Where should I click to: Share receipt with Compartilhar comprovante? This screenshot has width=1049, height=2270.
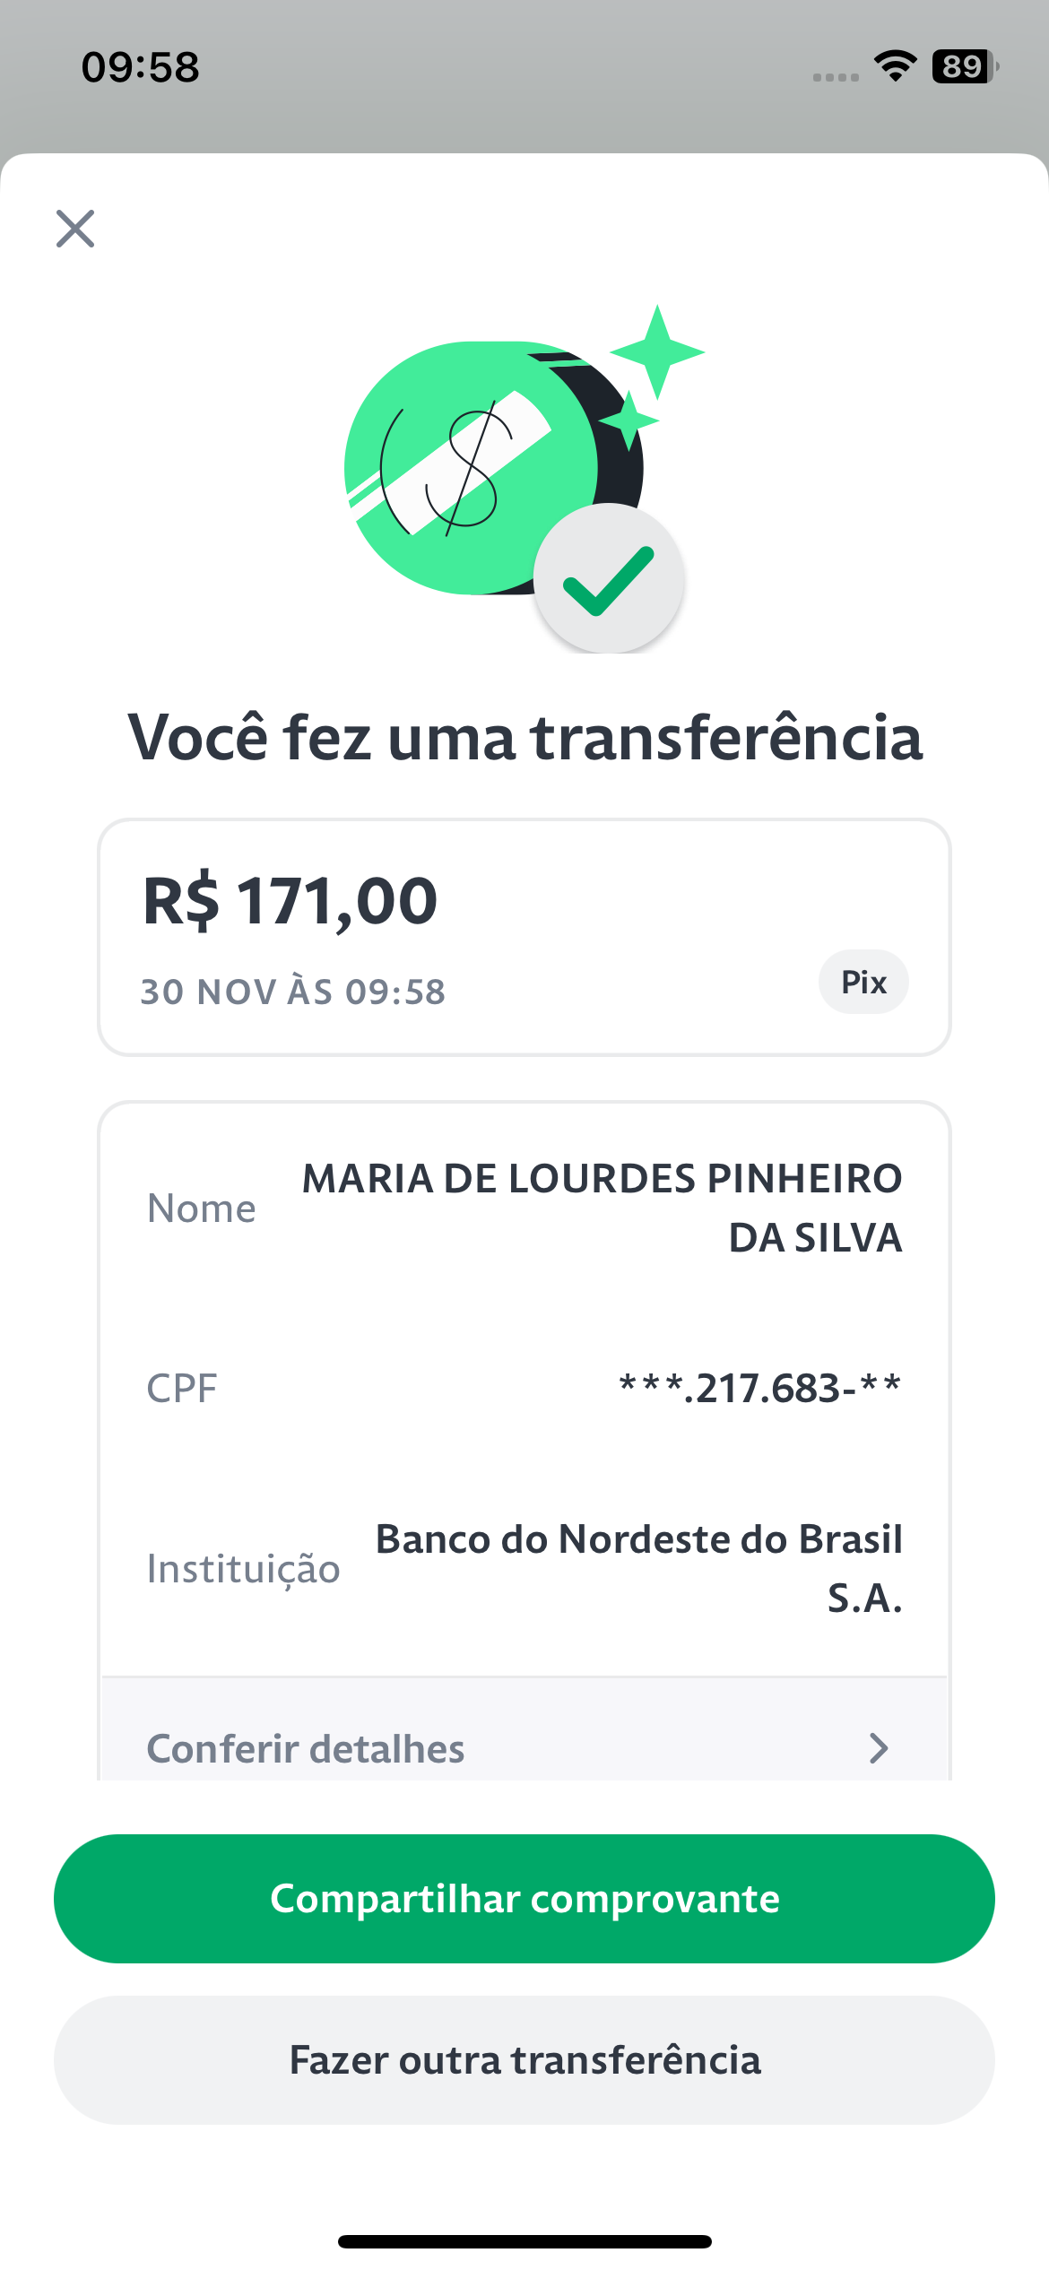click(524, 1898)
